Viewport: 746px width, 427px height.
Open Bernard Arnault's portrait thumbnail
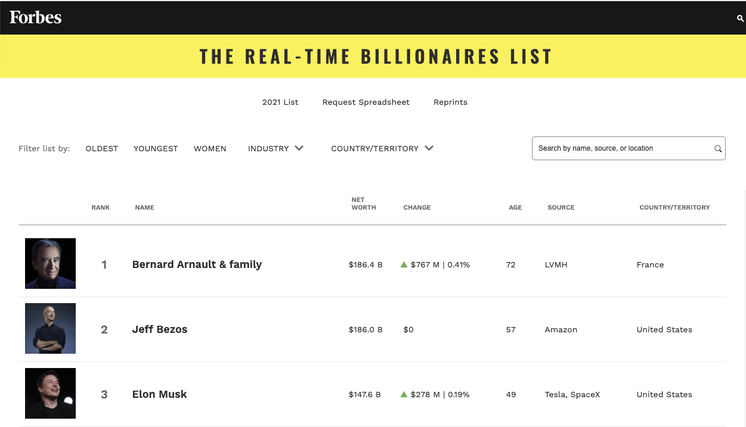point(50,263)
